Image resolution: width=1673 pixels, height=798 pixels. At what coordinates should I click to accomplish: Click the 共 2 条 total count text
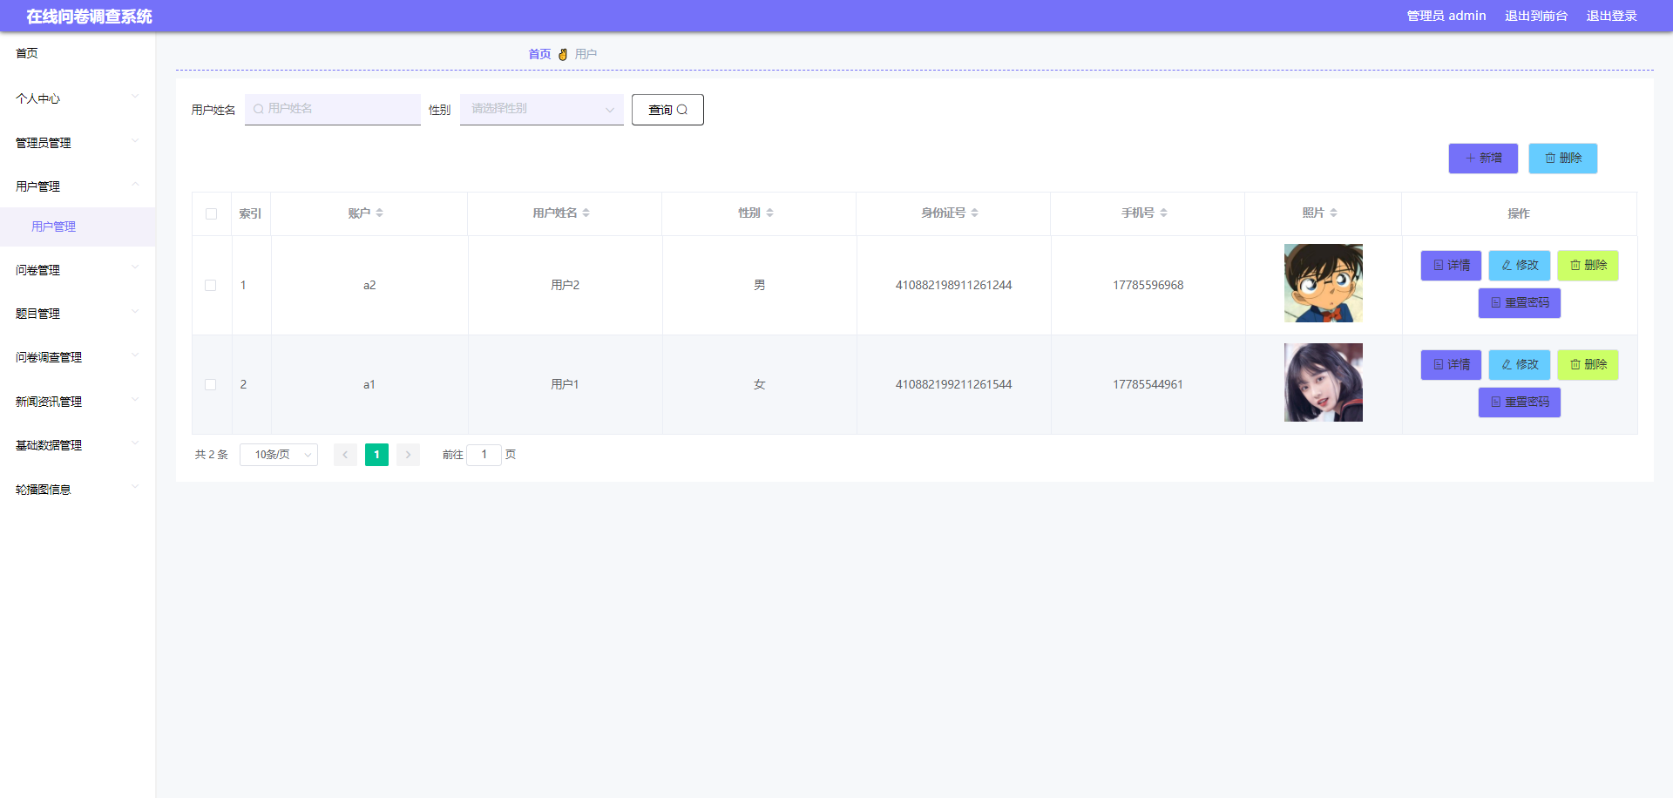(x=212, y=455)
